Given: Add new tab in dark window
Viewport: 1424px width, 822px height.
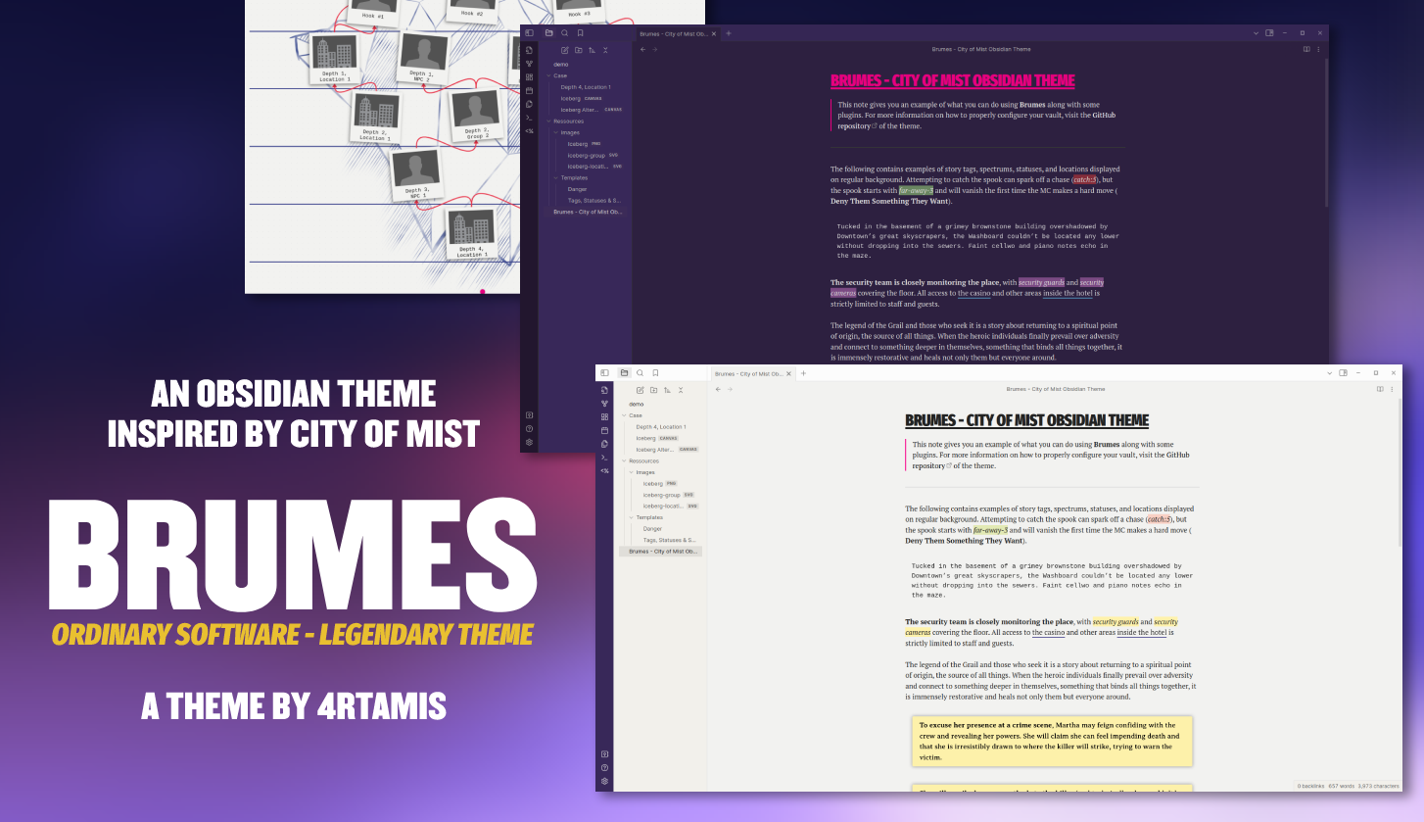Looking at the screenshot, I should (728, 34).
